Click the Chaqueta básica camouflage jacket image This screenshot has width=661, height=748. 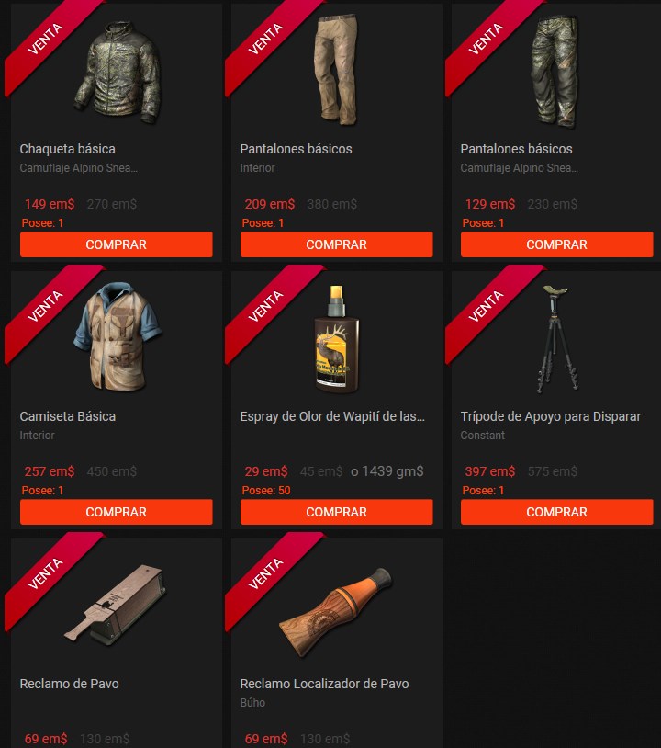(118, 72)
